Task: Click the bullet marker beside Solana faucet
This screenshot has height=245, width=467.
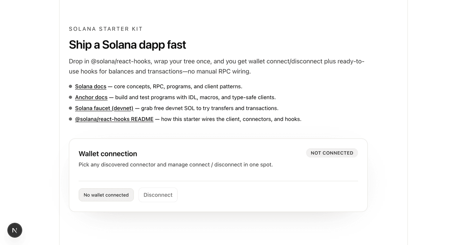Action: click(70, 108)
